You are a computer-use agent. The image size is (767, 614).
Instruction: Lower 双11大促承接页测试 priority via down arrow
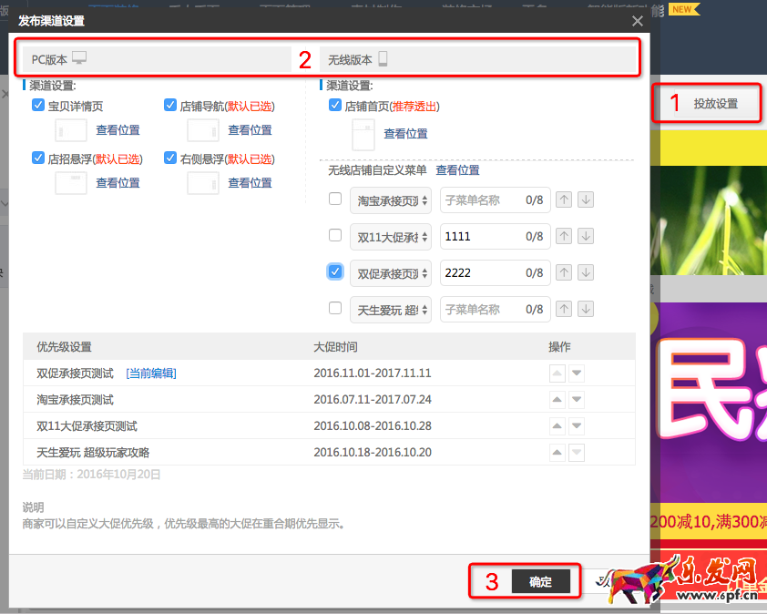pos(577,425)
